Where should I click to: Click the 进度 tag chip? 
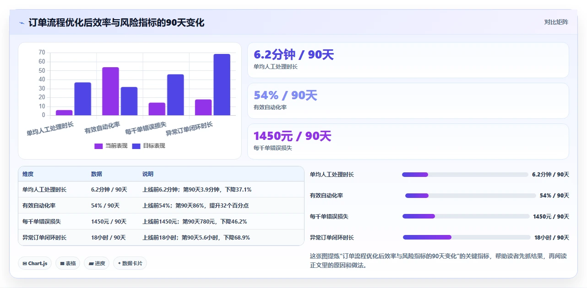pyautogui.click(x=97, y=263)
